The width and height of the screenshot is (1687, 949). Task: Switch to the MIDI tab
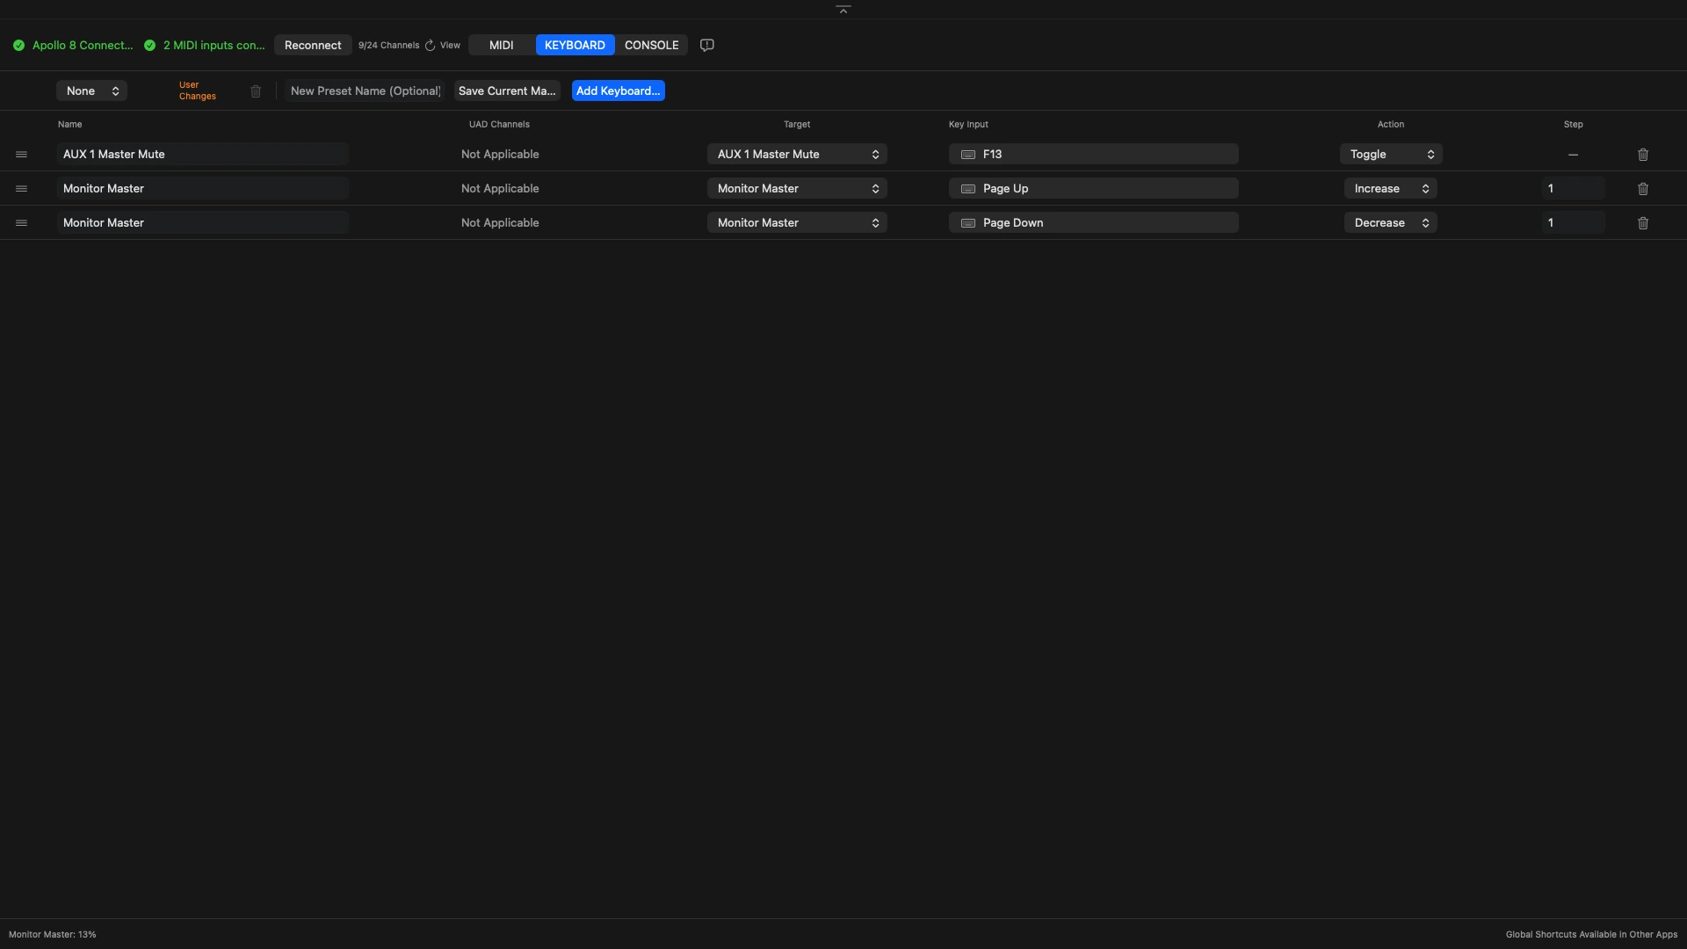pos(502,46)
